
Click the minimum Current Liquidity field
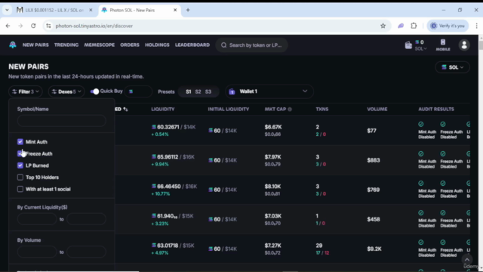tap(37, 219)
